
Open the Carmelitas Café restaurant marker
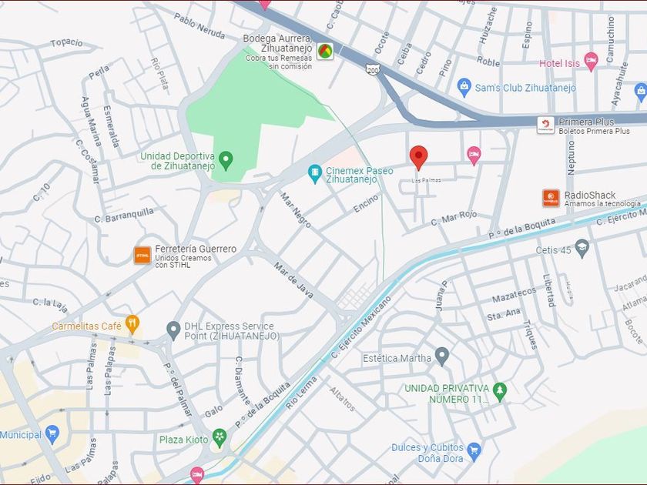tap(132, 324)
